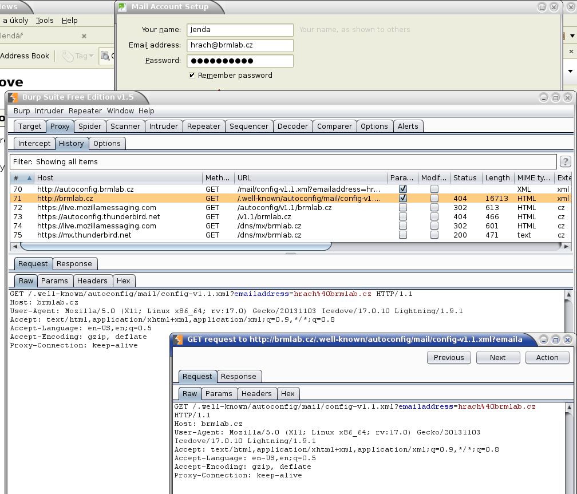Click the Email address input field
This screenshot has width=577, height=494.
click(240, 45)
